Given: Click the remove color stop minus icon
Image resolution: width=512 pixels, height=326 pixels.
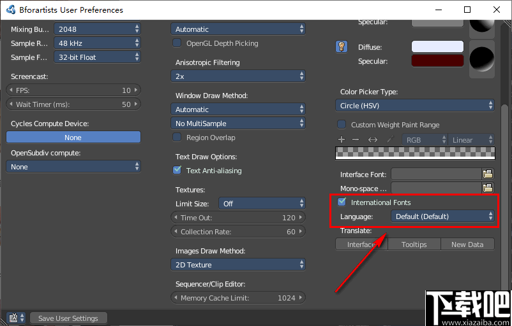Looking at the screenshot, I should (x=356, y=139).
